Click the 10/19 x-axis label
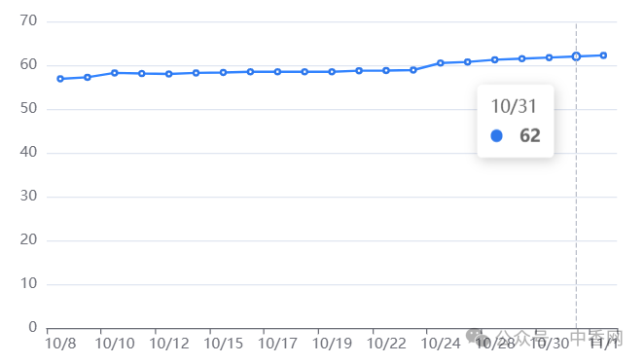 coord(332,344)
